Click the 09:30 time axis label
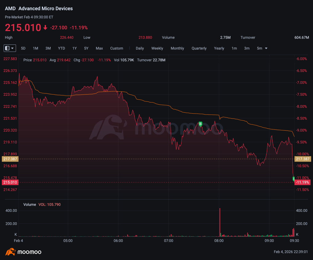 295,241
